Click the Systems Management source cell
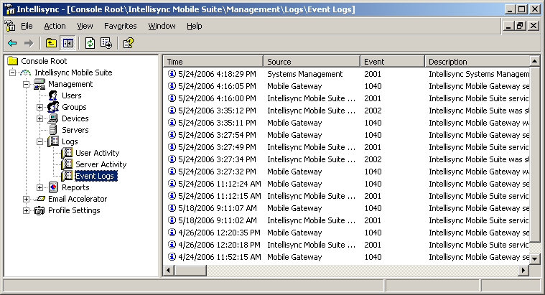 click(305, 74)
